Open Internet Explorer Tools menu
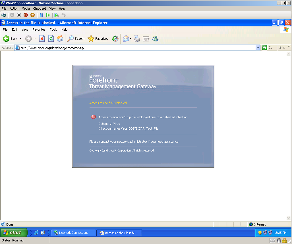The width and height of the screenshot is (292, 244). (53, 30)
